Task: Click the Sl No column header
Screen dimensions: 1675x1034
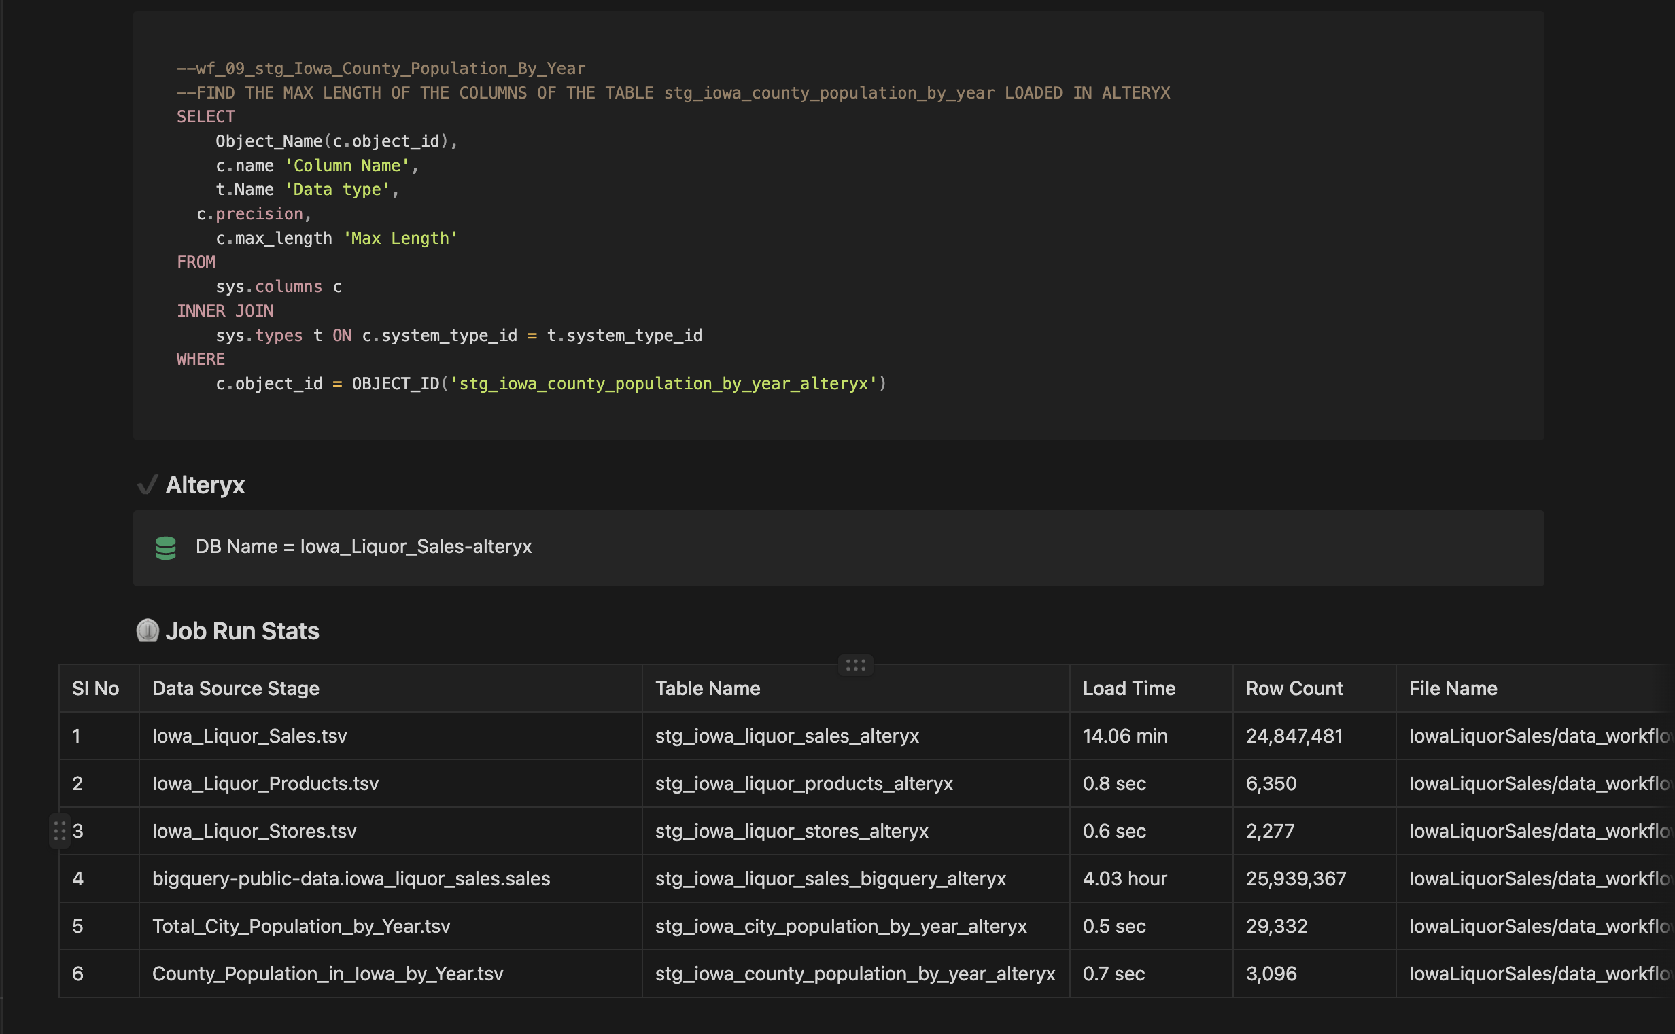Action: click(x=99, y=688)
